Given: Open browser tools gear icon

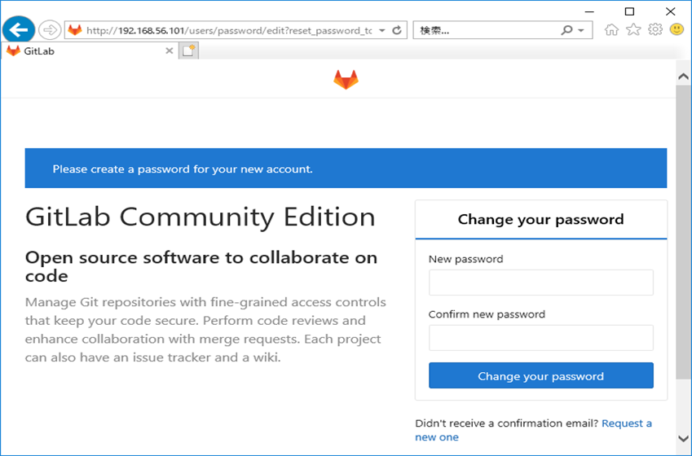Looking at the screenshot, I should 655,29.
